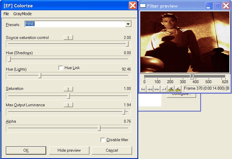The width and height of the screenshot is (232, 159).
Task: Click the FIRE preset text field
Action: pyautogui.click(x=75, y=24)
